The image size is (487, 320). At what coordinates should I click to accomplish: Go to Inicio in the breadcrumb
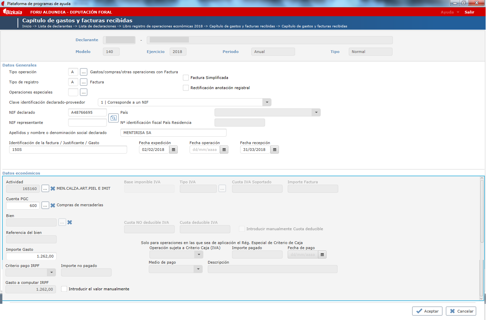coord(27,26)
